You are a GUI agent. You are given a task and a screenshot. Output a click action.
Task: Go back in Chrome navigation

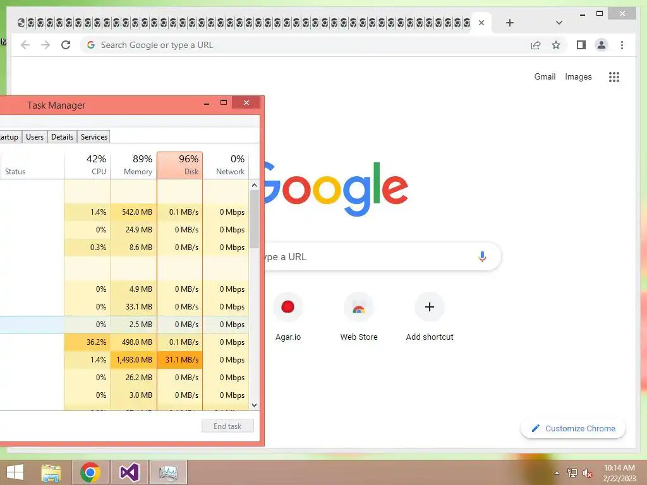(25, 45)
